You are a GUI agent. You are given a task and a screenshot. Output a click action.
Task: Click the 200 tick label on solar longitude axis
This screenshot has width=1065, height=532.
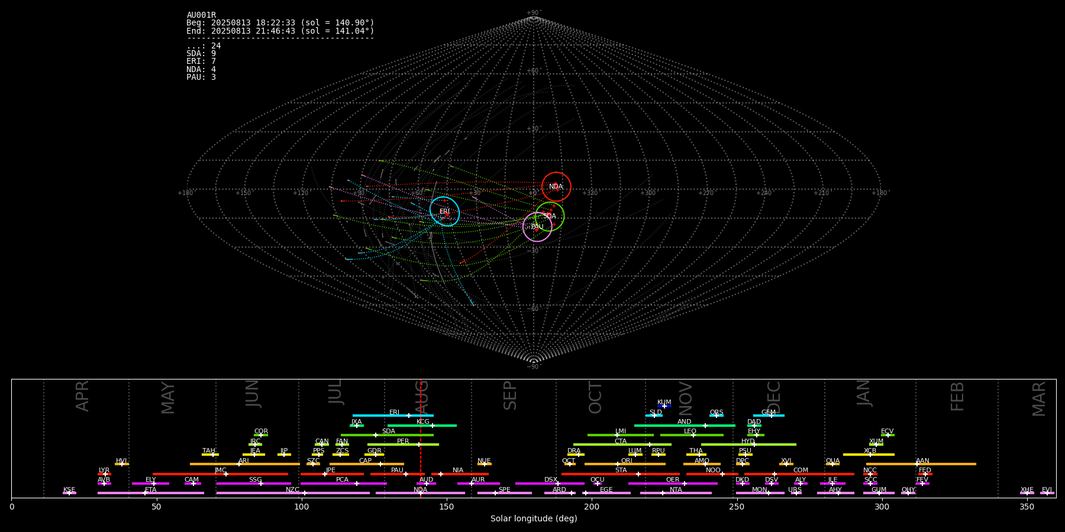[592, 507]
